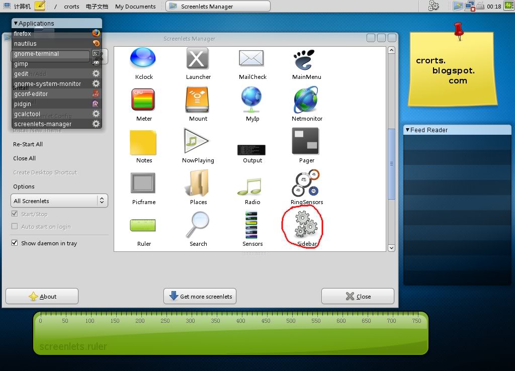Select the Launcher screenlet icon
This screenshot has height=371, width=515.
pos(197,58)
